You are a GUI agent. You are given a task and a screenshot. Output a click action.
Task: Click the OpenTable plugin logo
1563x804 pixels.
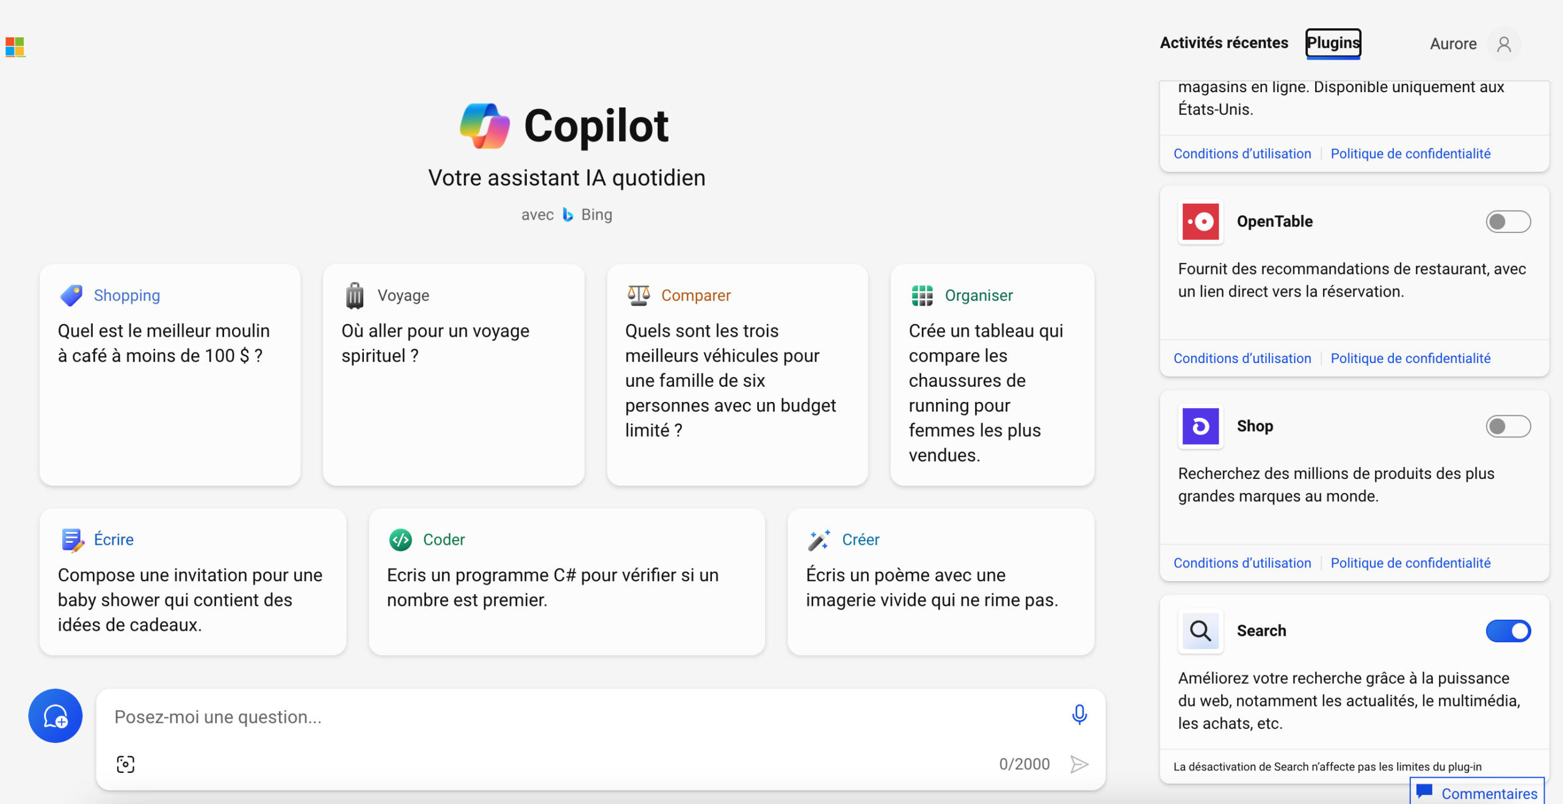tap(1200, 221)
